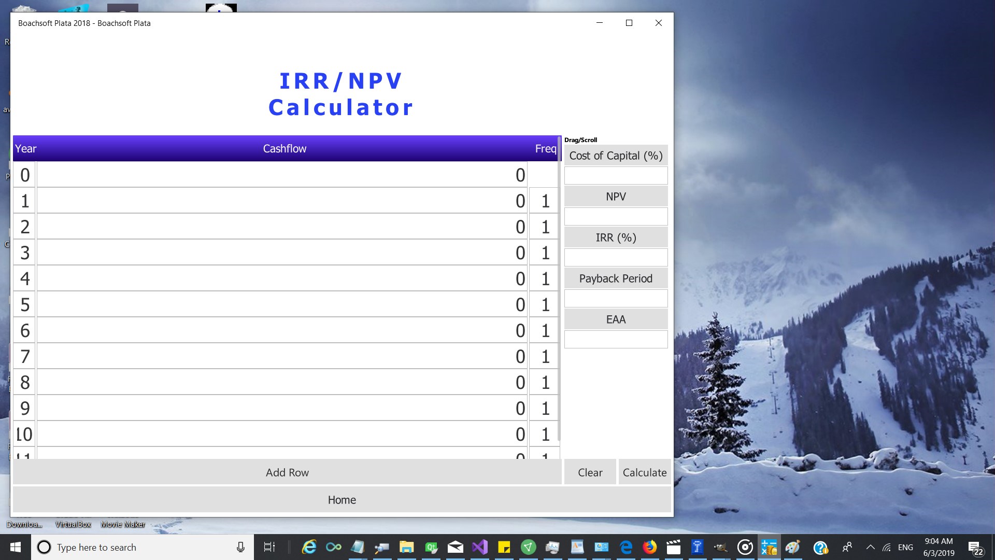Open File Explorer taskbar icon
Viewport: 995px width, 560px height.
click(406, 547)
